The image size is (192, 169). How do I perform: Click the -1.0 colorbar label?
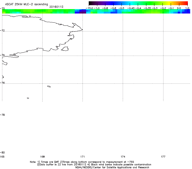pos(97,8)
